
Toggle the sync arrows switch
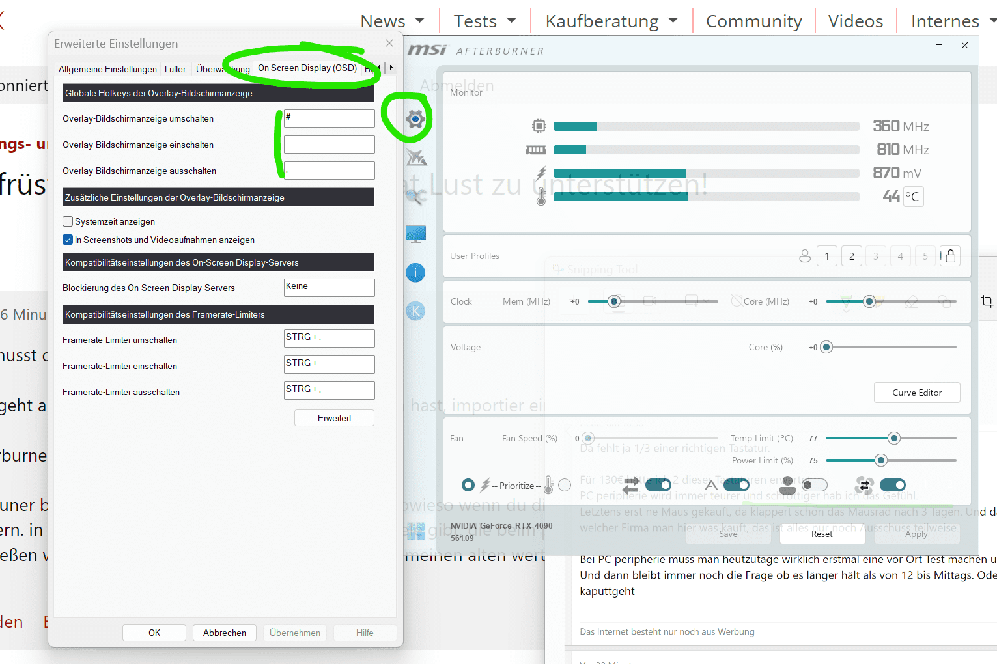point(658,485)
